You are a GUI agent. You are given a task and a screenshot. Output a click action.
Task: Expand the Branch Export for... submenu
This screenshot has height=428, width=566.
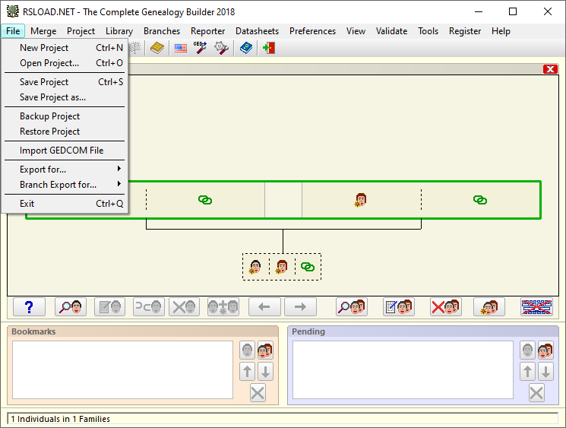pos(65,185)
